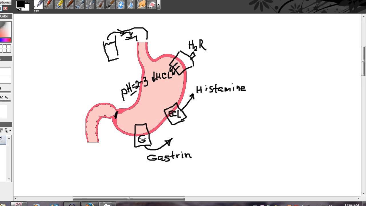This screenshot has height=206, width=366.
Task: Select the finger smudge tool
Action: pos(141,5)
